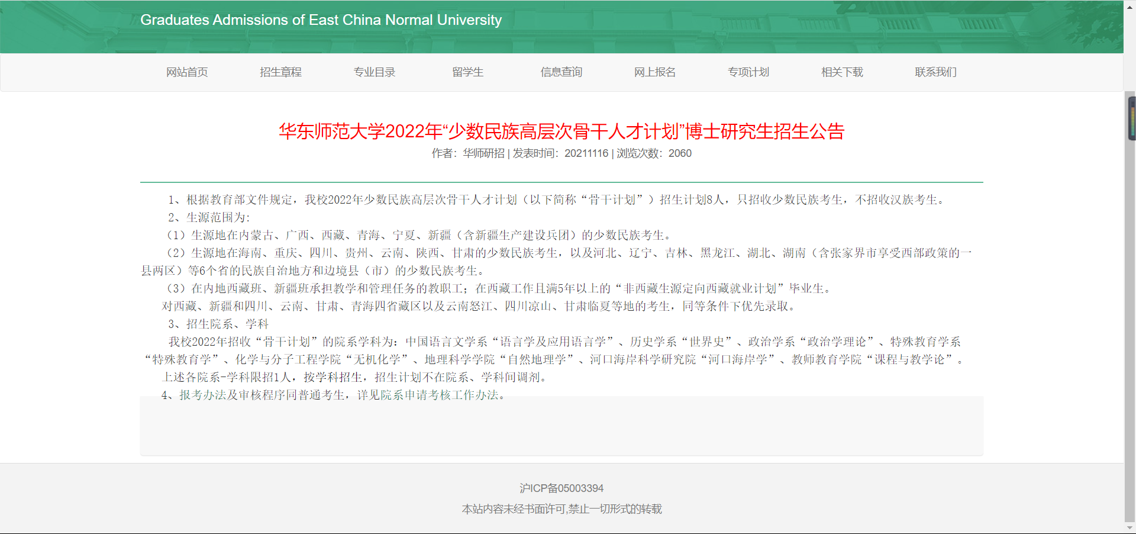Click the line 2、生源范围为
1136x534 pixels.
pos(209,218)
